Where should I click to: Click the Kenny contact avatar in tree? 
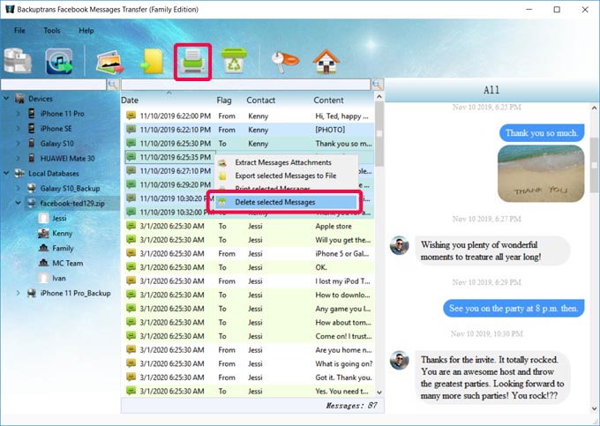click(43, 233)
